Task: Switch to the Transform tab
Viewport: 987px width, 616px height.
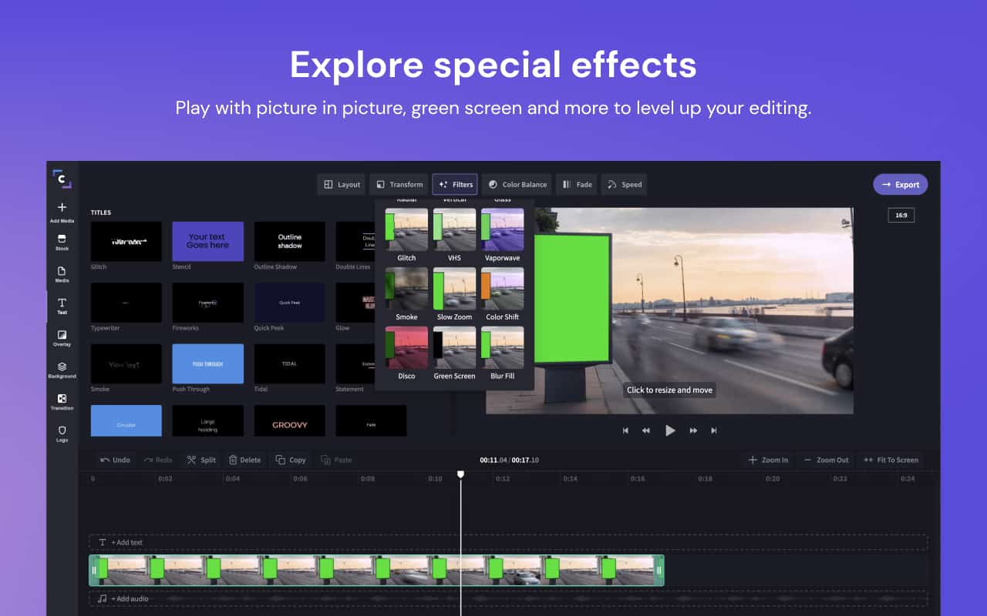Action: [399, 184]
